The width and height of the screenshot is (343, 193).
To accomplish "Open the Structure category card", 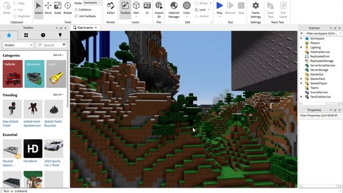I will point(34,74).
